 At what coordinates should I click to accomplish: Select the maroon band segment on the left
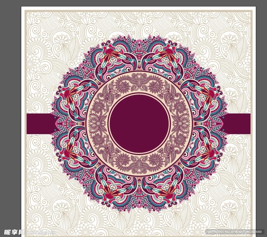pyautogui.click(x=39, y=124)
